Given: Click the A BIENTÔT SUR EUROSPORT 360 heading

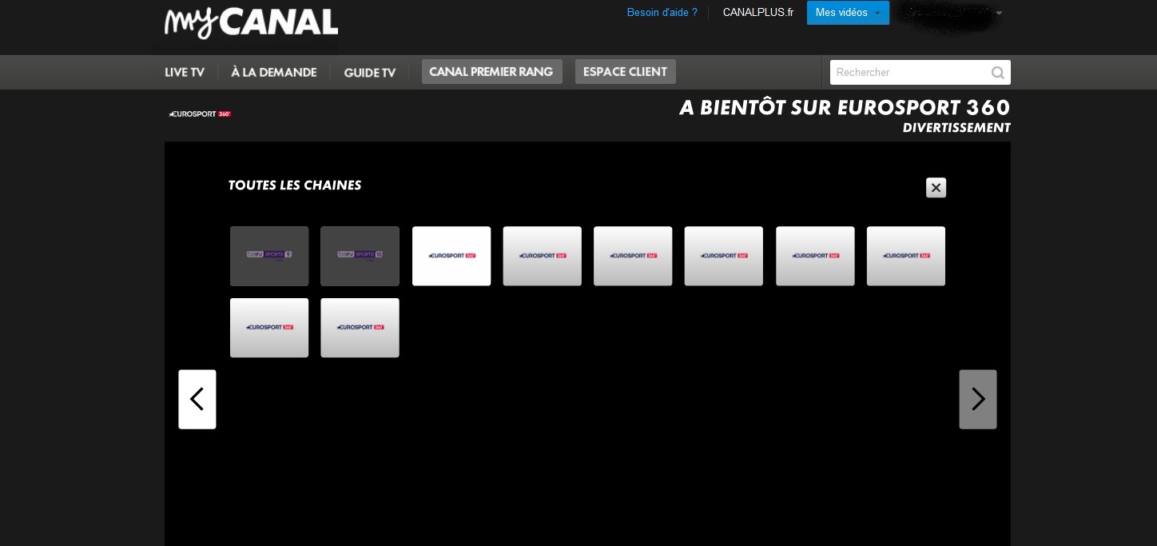Looking at the screenshot, I should pyautogui.click(x=845, y=108).
